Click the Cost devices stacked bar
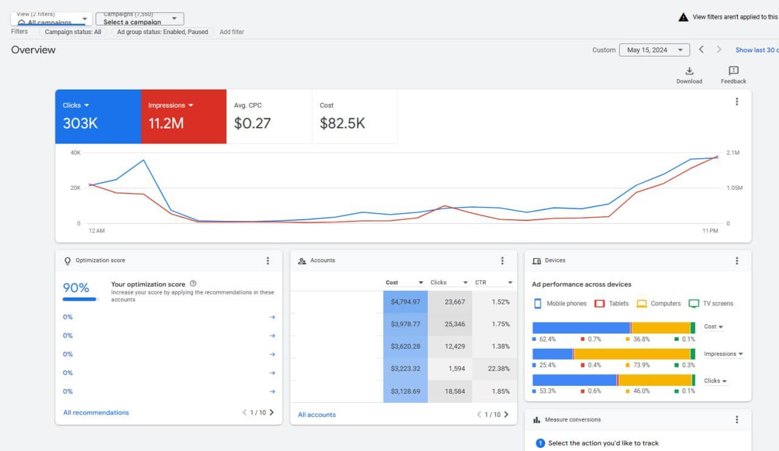The image size is (779, 451). point(613,327)
